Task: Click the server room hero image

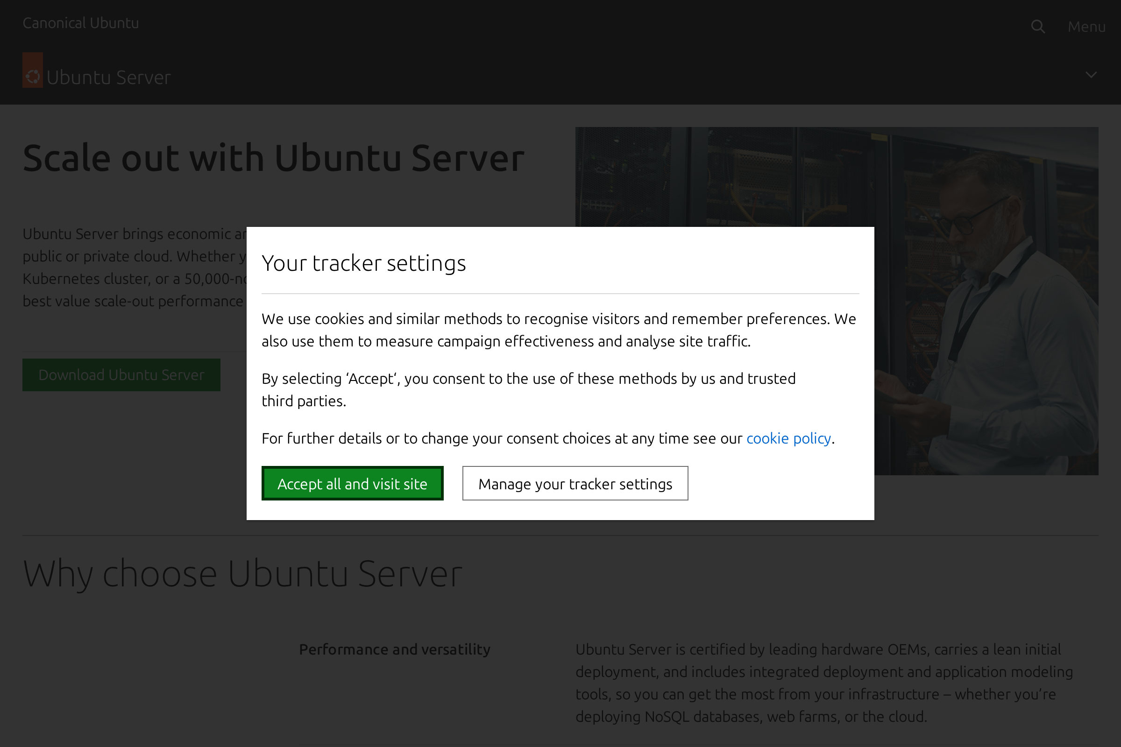Action: tap(977, 190)
